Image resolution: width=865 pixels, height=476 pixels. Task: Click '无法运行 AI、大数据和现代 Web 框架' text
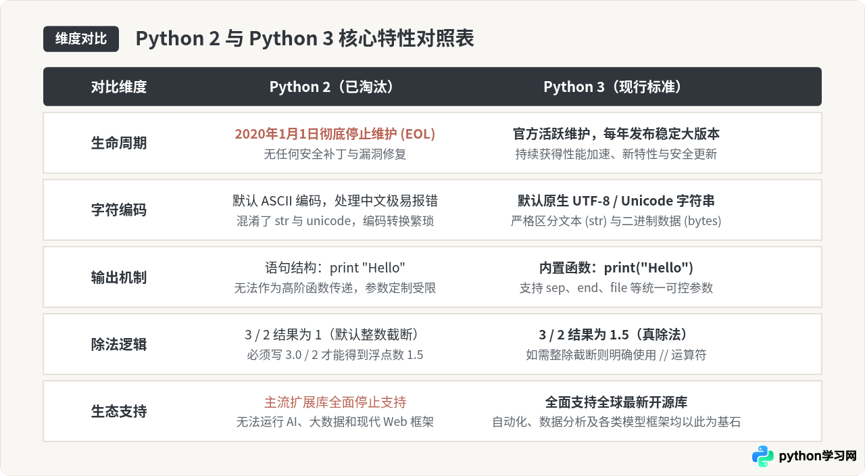(335, 422)
